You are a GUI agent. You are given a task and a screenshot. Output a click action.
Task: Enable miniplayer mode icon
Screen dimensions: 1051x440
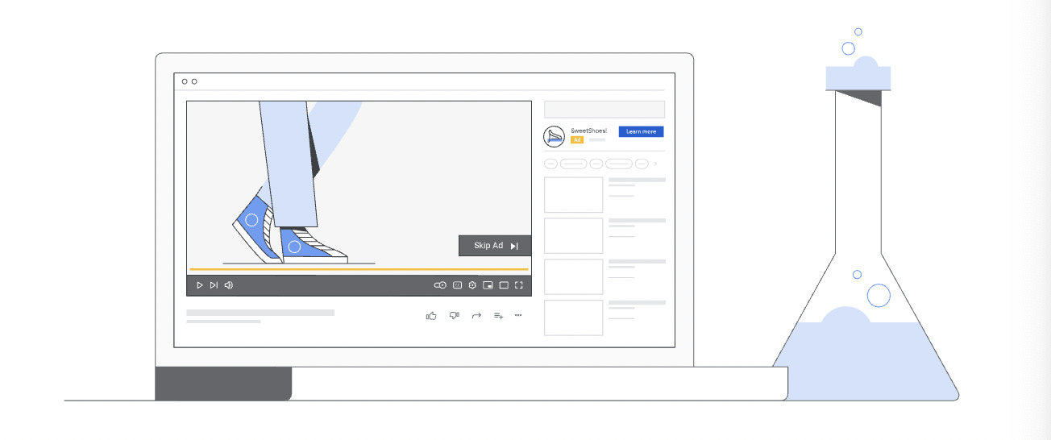pyautogui.click(x=488, y=285)
